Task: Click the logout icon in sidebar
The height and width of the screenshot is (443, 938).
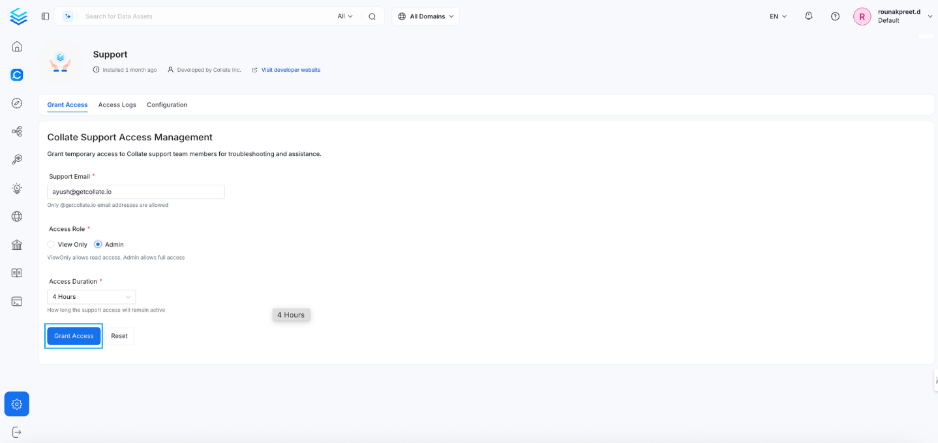Action: pos(17,432)
